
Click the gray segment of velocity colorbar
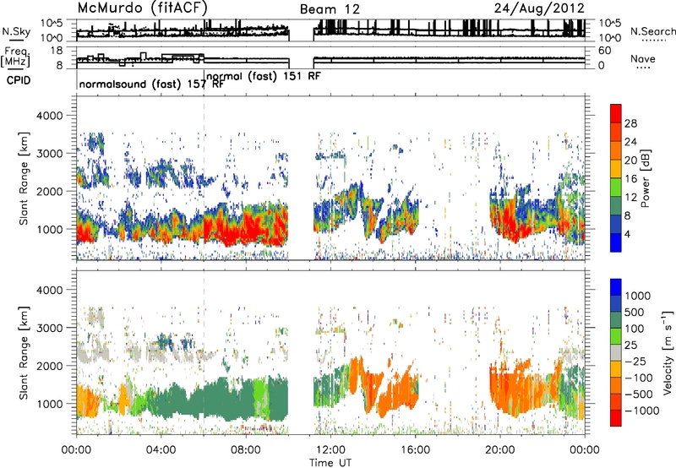(616, 353)
